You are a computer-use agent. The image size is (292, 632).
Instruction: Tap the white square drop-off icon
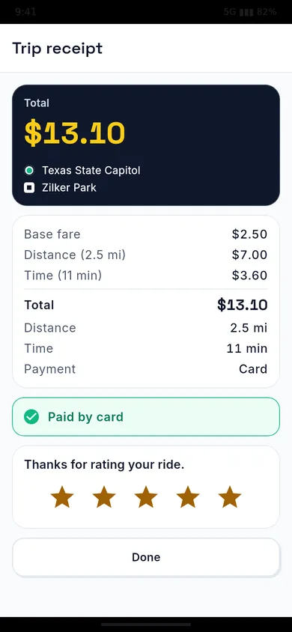coord(29,188)
